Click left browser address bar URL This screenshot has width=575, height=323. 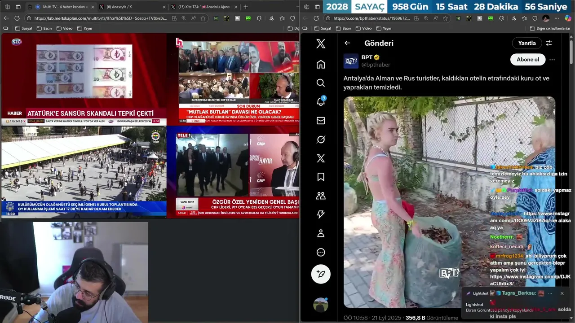pyautogui.click(x=101, y=18)
